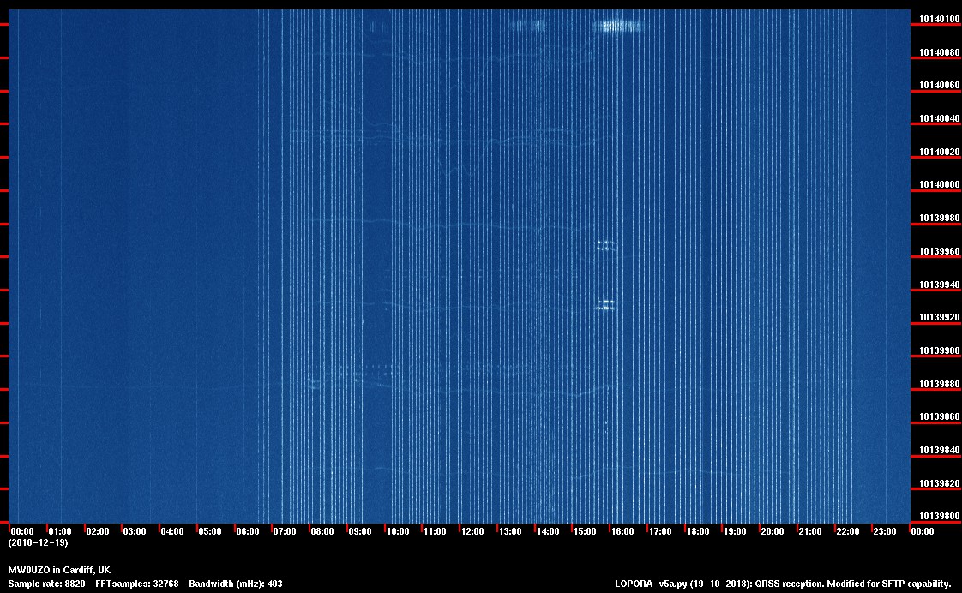962x593 pixels.
Task: Click the date label (2018-12-19)
Action: click(38, 542)
